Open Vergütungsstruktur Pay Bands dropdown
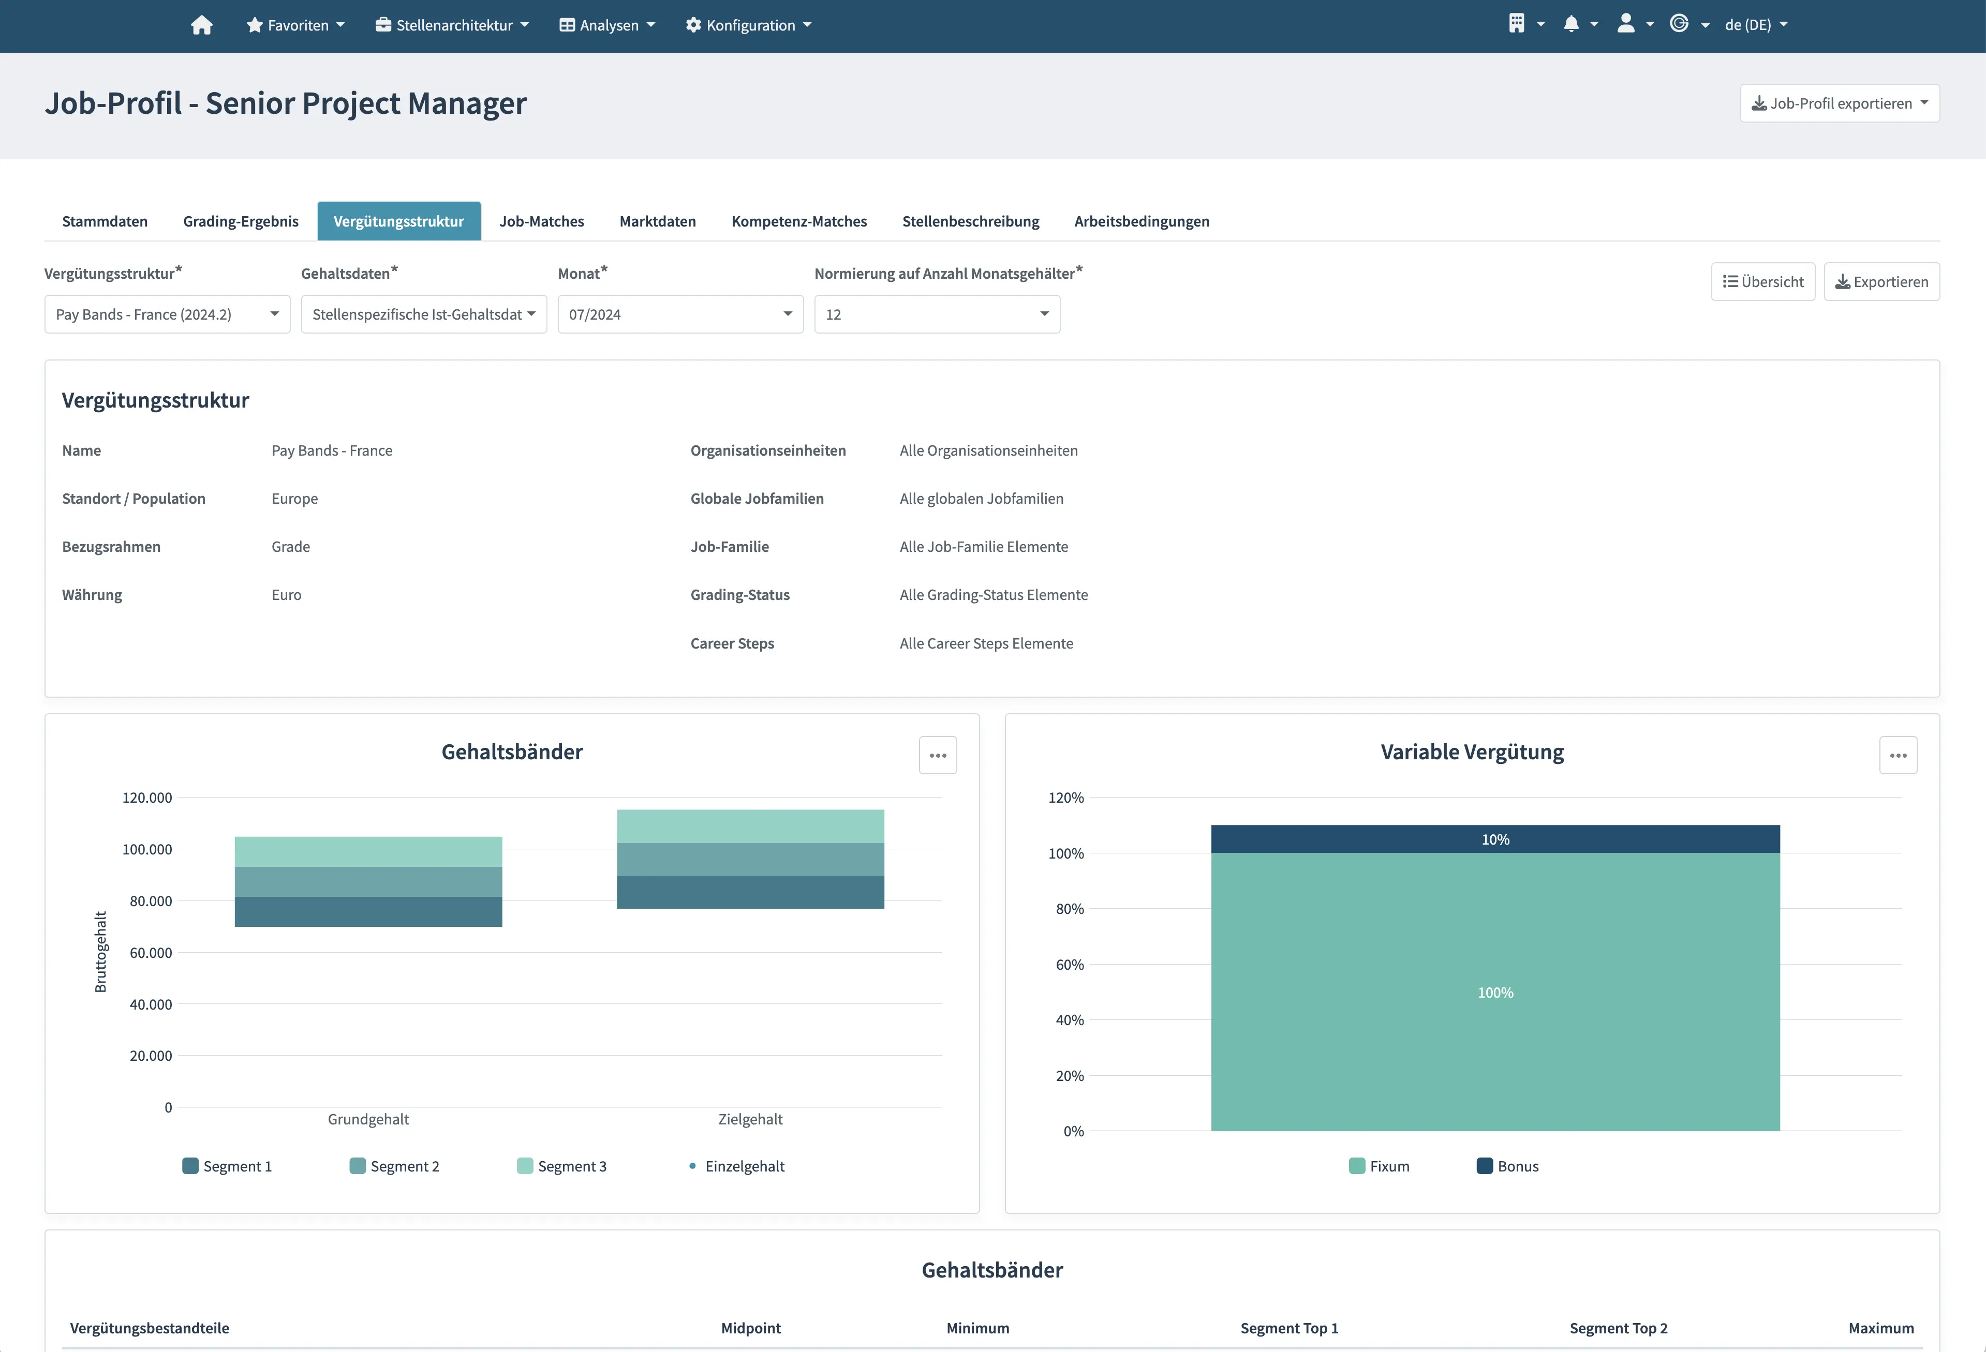 (x=168, y=314)
